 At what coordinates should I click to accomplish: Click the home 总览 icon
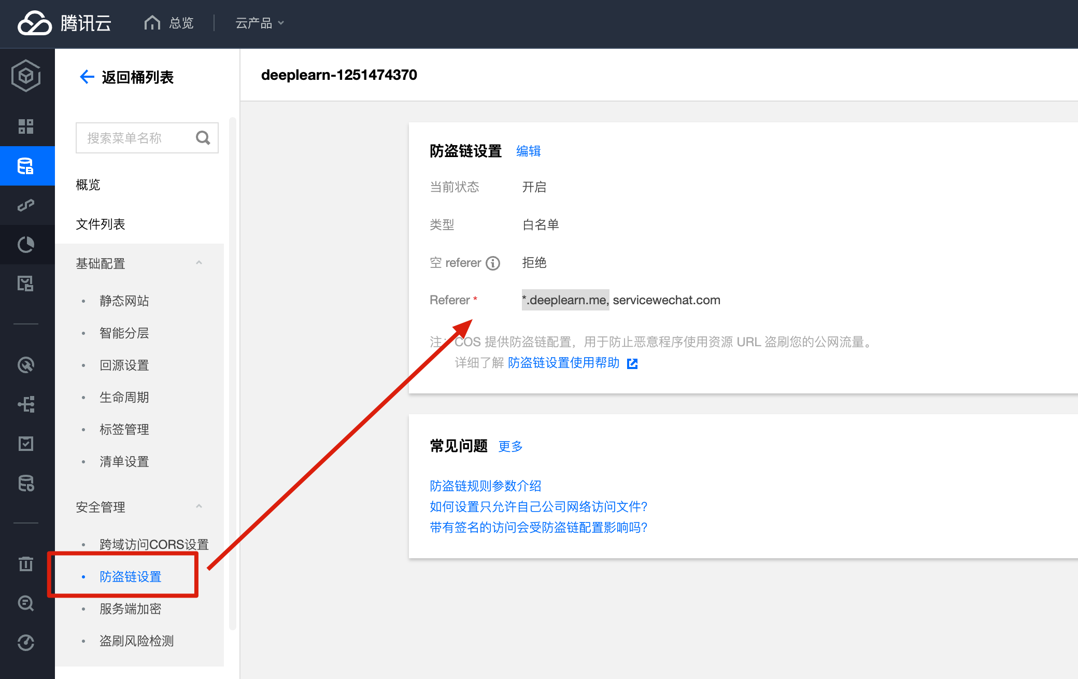click(x=152, y=23)
